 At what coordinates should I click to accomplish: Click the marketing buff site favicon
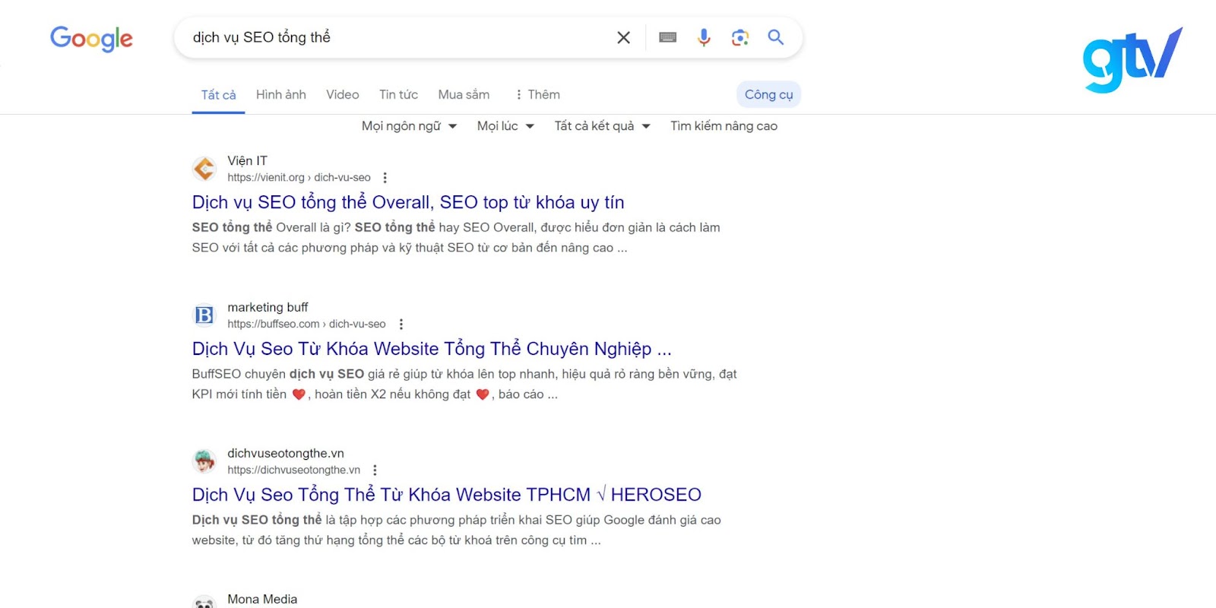pos(203,313)
